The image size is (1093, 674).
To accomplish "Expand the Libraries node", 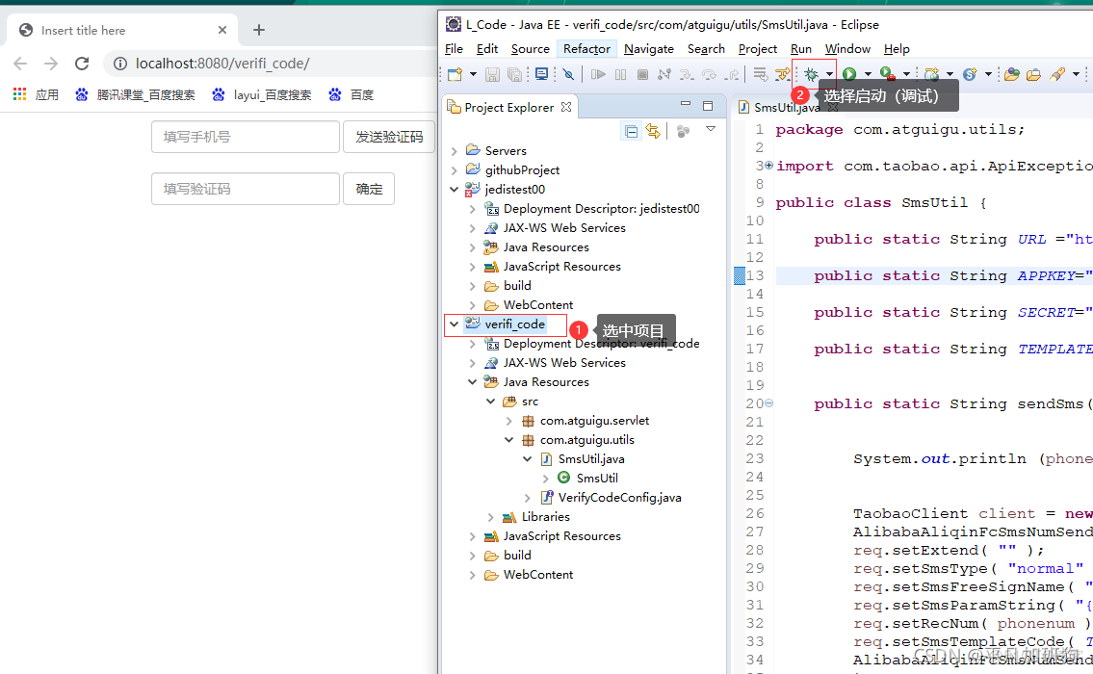I will point(491,517).
